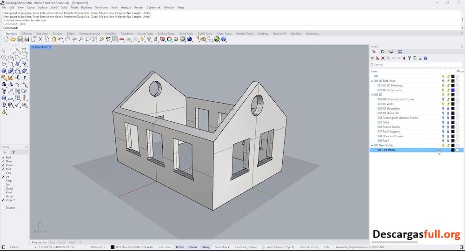
Task: Open the Analyze menu
Action: (126, 7)
